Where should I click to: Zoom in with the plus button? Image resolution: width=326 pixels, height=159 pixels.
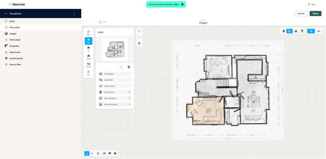[x=139, y=31]
